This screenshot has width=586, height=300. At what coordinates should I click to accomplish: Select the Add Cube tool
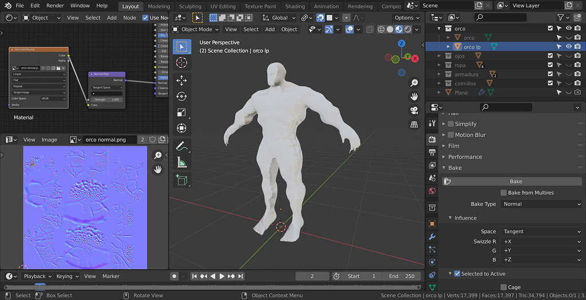click(182, 180)
